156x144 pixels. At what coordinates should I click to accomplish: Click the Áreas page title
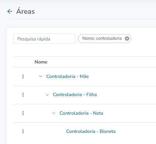26,12
